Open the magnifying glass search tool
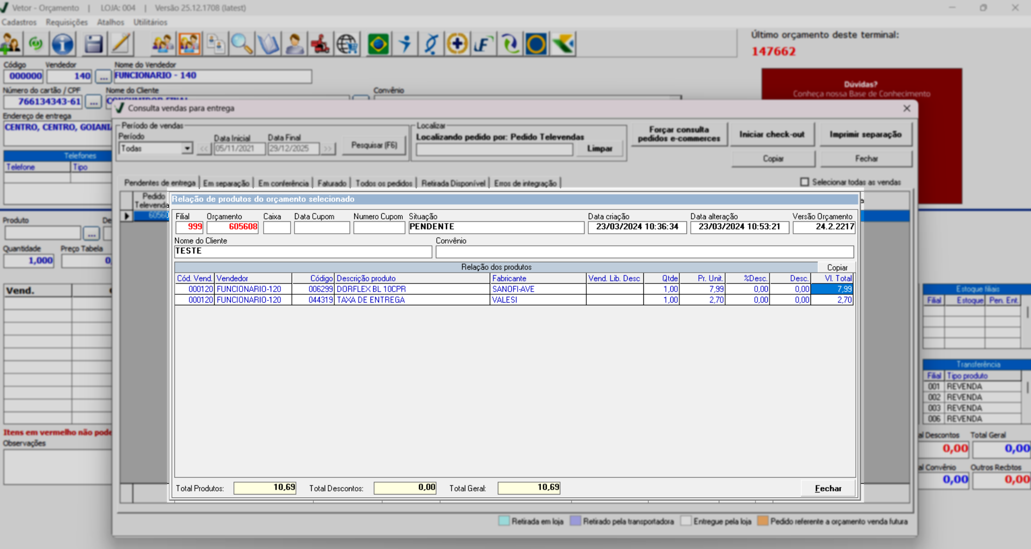The width and height of the screenshot is (1031, 549). pyautogui.click(x=242, y=44)
